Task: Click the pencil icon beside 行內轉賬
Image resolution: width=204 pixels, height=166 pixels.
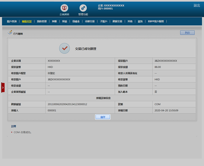Action: click(x=10, y=32)
